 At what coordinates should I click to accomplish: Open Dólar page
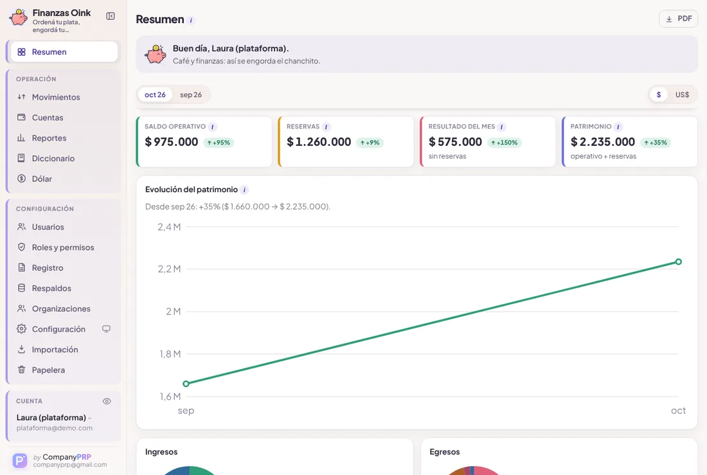tap(64, 179)
